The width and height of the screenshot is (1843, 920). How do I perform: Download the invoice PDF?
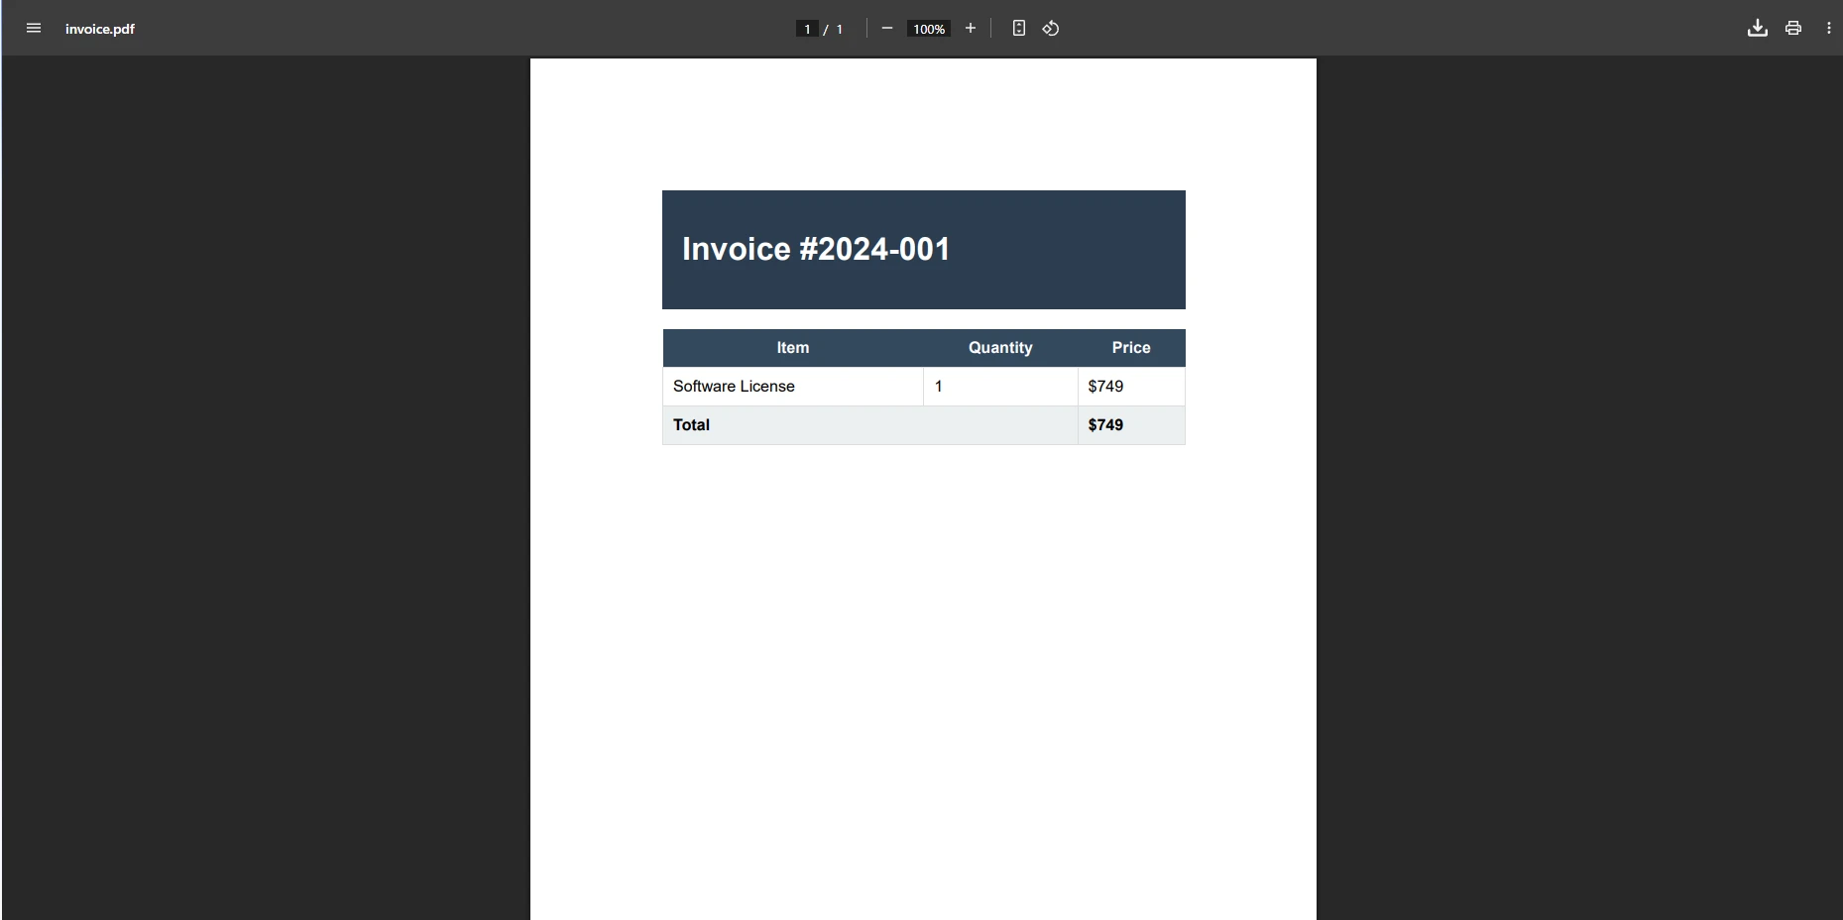pos(1757,29)
